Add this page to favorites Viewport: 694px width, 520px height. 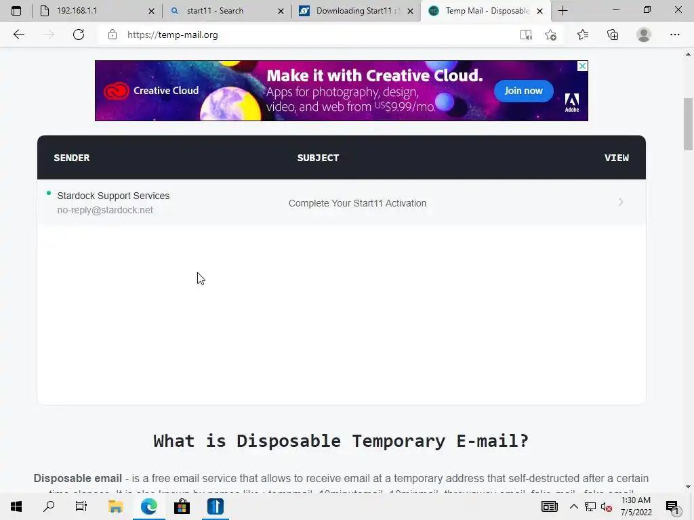coord(550,35)
